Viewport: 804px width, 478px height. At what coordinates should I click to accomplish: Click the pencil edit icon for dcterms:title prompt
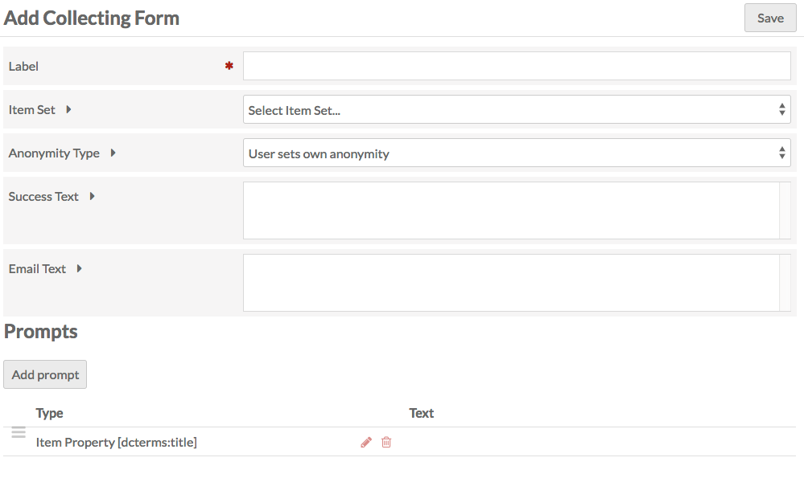tap(366, 442)
